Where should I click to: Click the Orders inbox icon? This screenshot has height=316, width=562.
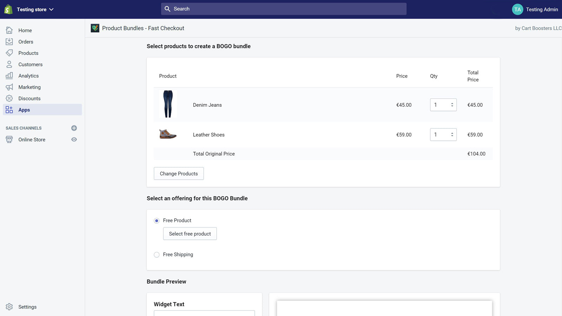click(x=9, y=42)
